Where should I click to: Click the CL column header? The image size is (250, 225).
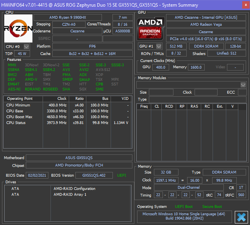(156, 106)
